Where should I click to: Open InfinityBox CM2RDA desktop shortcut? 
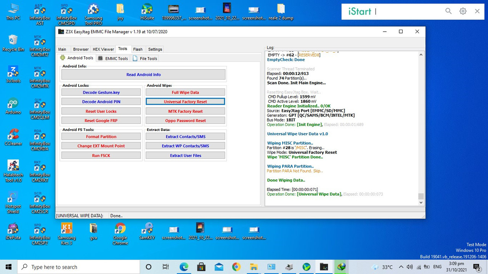pos(40,140)
